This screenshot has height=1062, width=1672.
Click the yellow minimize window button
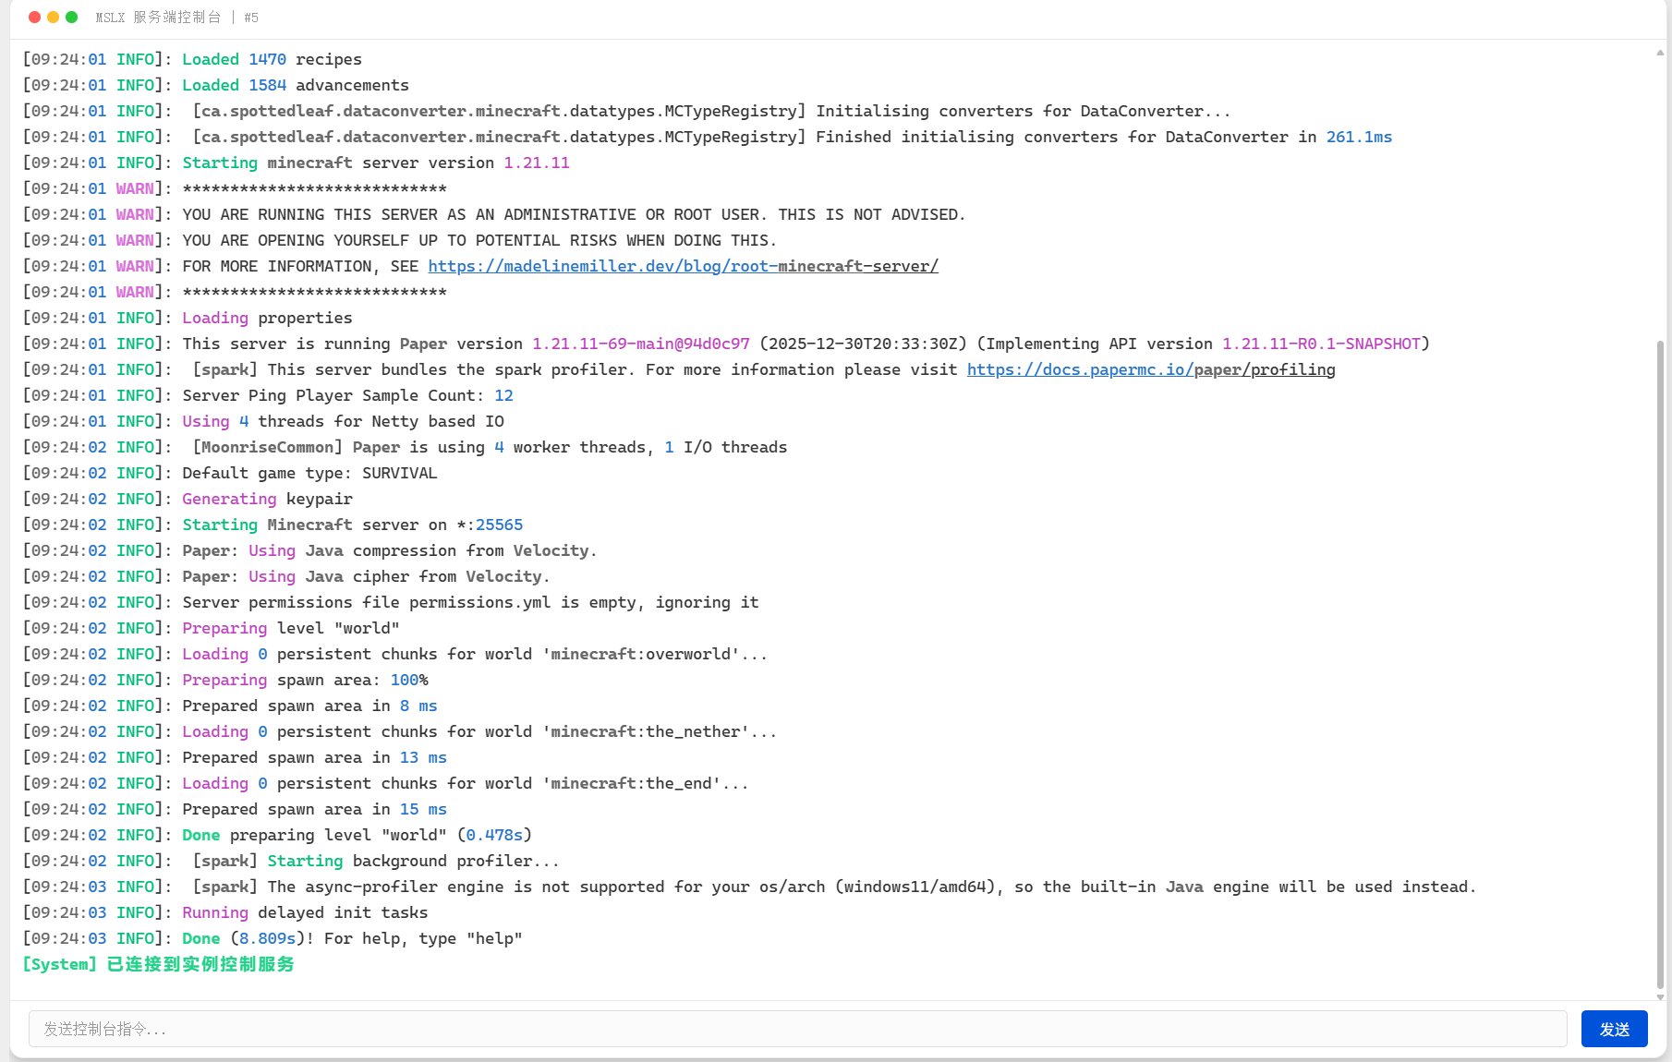click(53, 18)
